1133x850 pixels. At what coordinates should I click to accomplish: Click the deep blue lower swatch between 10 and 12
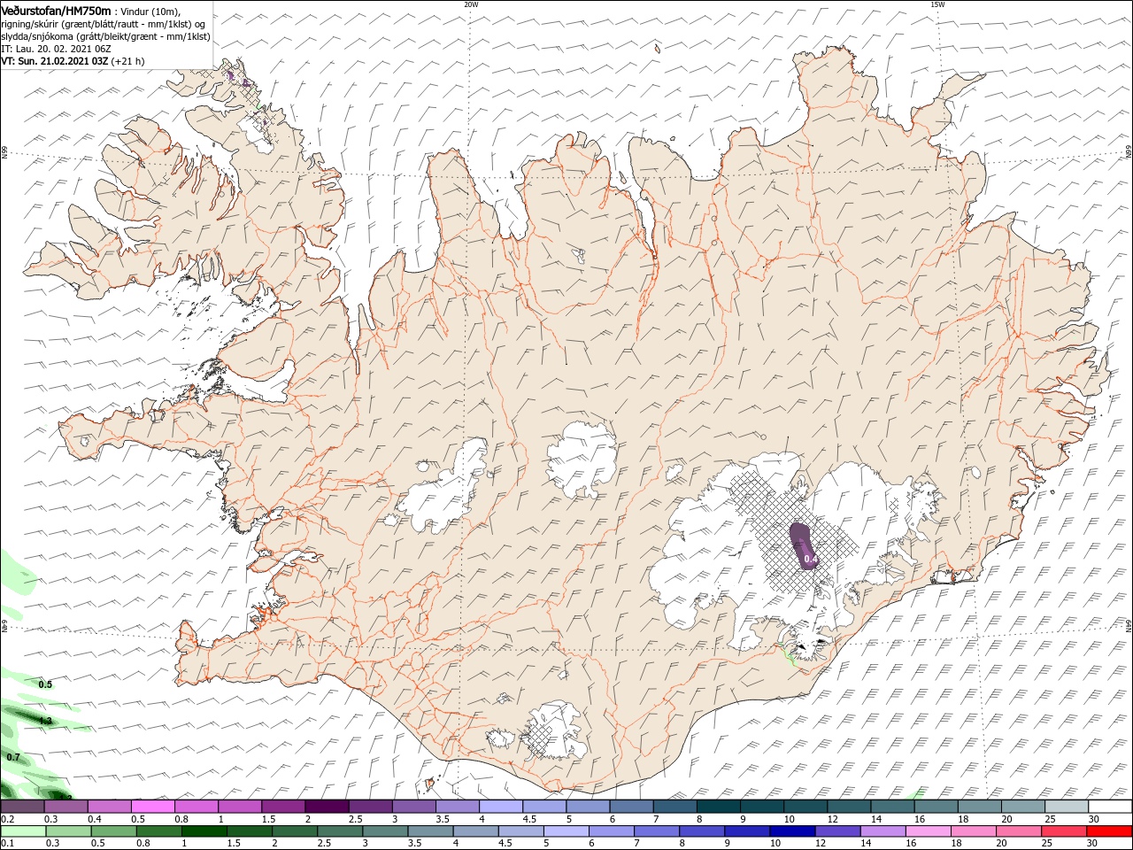point(791,831)
